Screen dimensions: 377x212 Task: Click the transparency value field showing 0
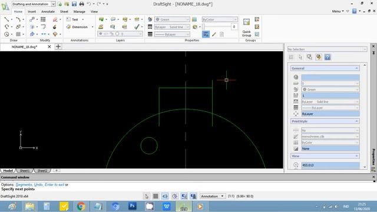coord(234,26)
